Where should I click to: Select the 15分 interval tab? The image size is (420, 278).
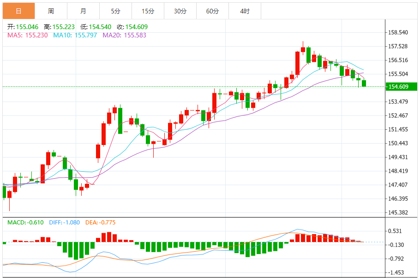click(x=148, y=11)
